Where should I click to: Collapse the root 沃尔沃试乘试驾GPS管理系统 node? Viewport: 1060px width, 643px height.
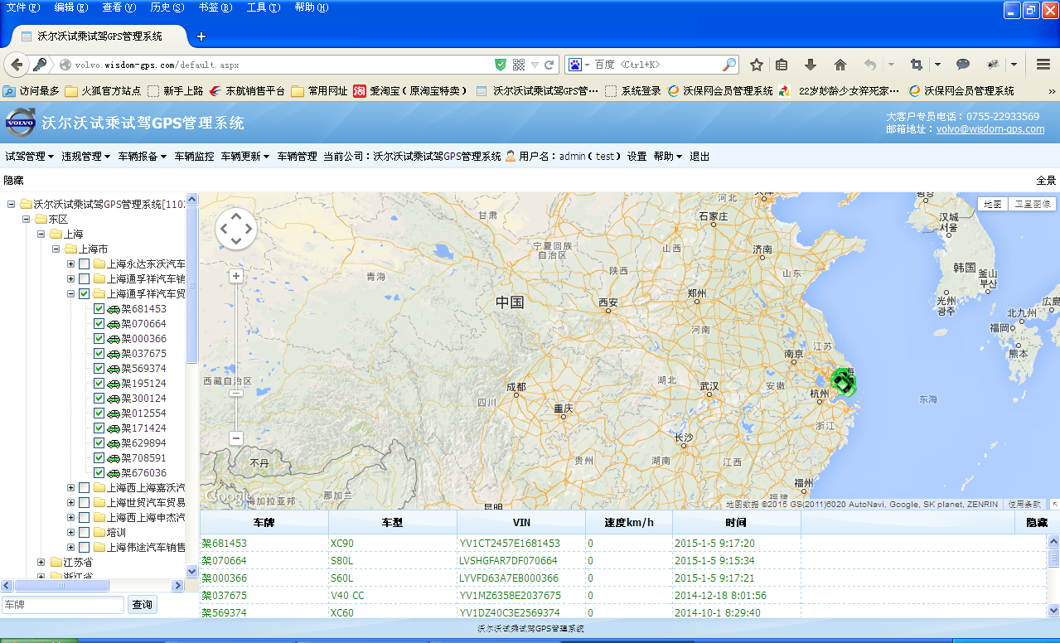(x=12, y=205)
